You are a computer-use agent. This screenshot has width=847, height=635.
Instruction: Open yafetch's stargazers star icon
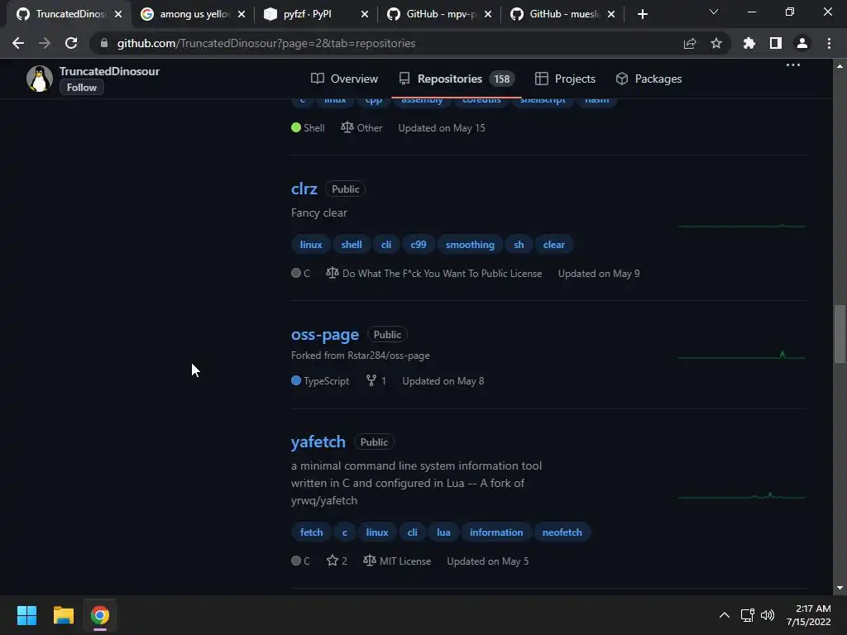(337, 561)
